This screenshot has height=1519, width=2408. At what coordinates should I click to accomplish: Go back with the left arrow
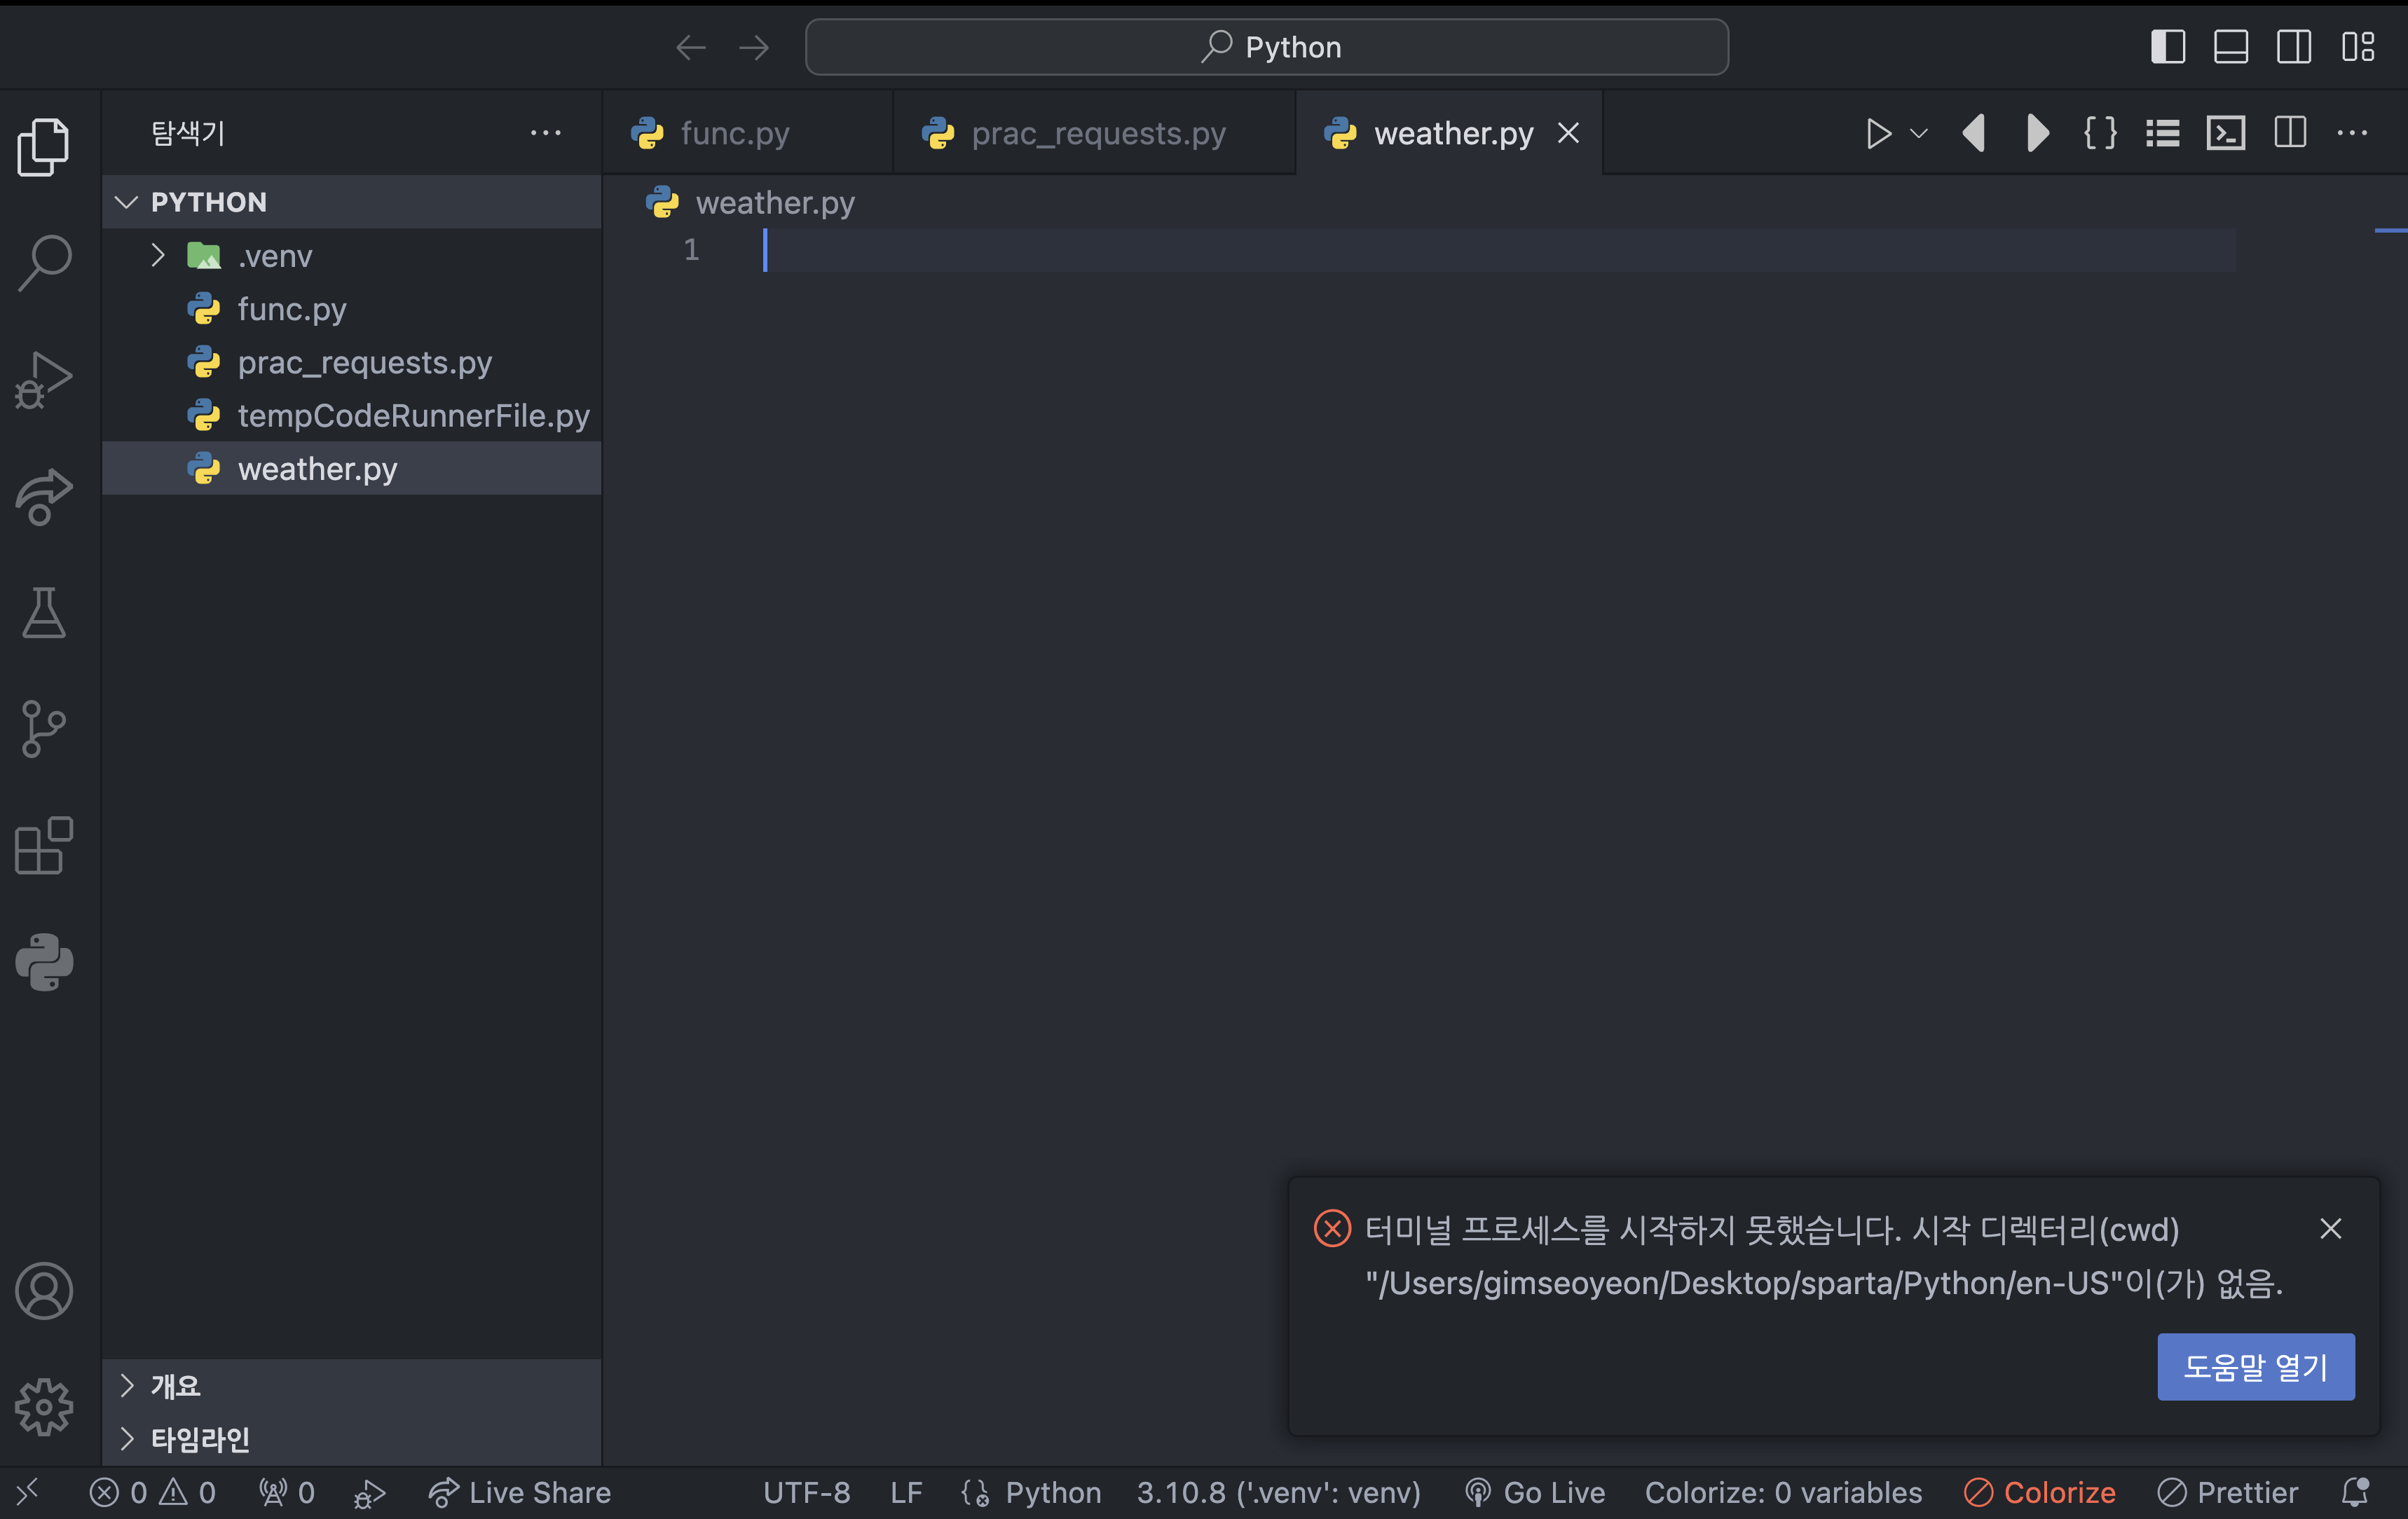click(690, 47)
